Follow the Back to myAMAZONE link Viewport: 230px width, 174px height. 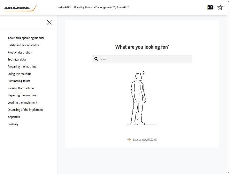click(x=144, y=140)
